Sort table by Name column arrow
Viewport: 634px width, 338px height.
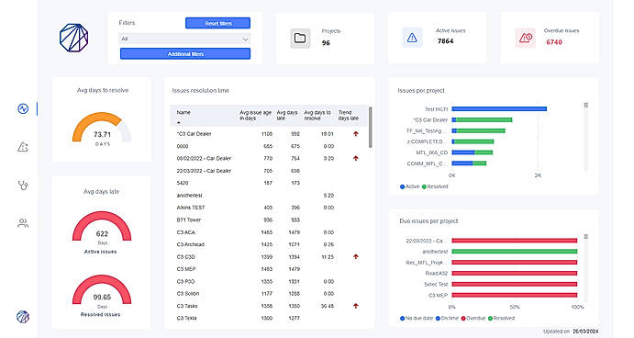click(x=179, y=122)
